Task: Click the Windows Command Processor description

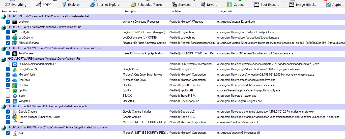Action: click(x=141, y=22)
